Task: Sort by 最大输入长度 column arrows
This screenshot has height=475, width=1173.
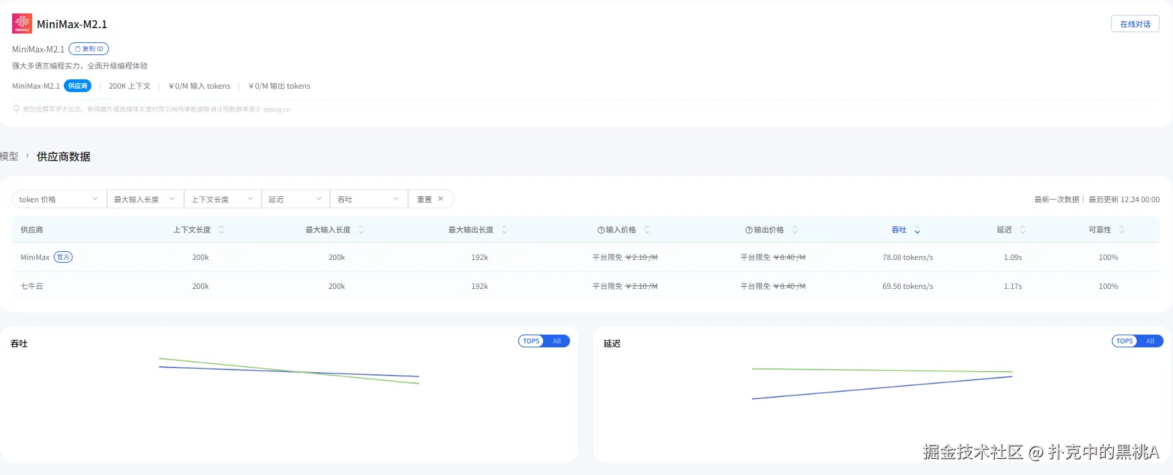Action: point(361,230)
